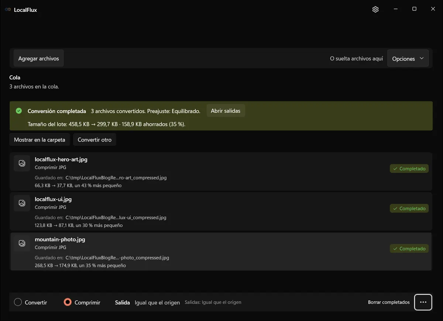This screenshot has width=443, height=321.
Task: Click the Cola section heading
Action: pos(15,78)
